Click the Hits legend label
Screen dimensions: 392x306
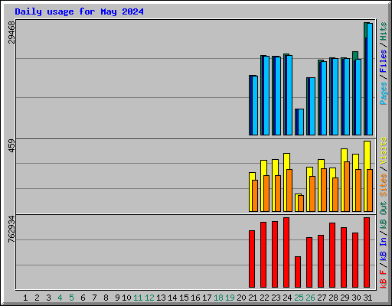(383, 31)
